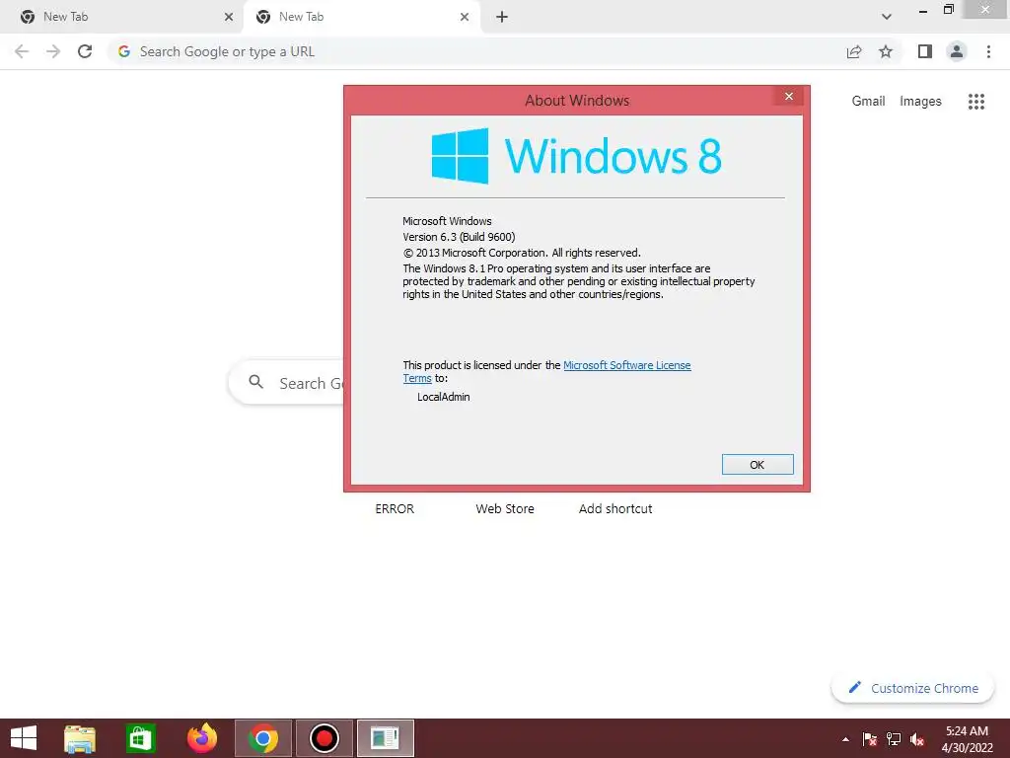Click the Google search box
This screenshot has width=1010, height=758.
tap(287, 383)
